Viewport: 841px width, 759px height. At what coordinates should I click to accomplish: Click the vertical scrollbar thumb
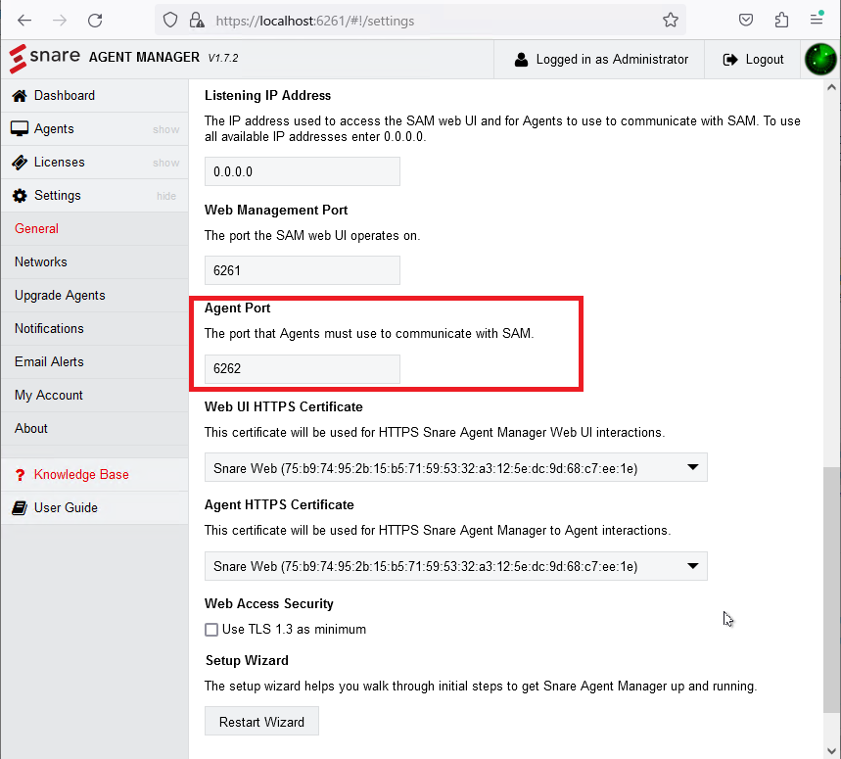[x=831, y=590]
